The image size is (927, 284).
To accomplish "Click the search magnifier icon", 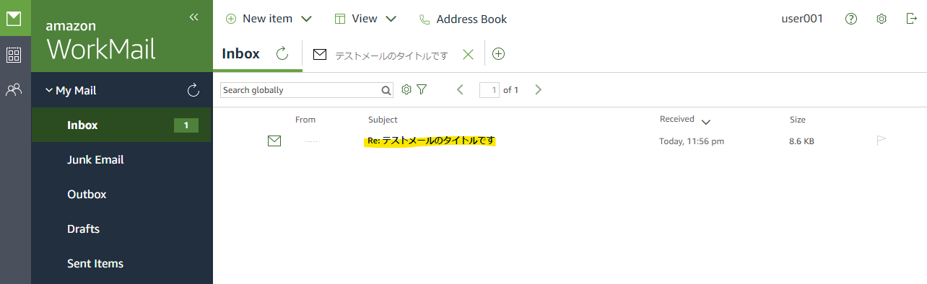I will (386, 90).
